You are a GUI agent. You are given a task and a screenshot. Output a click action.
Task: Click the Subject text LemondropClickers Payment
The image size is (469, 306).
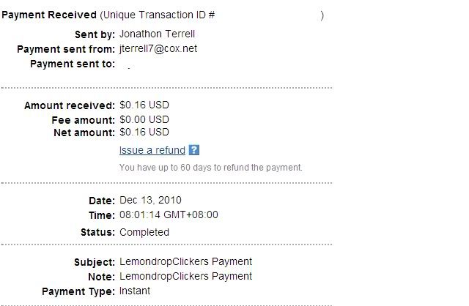coord(185,262)
